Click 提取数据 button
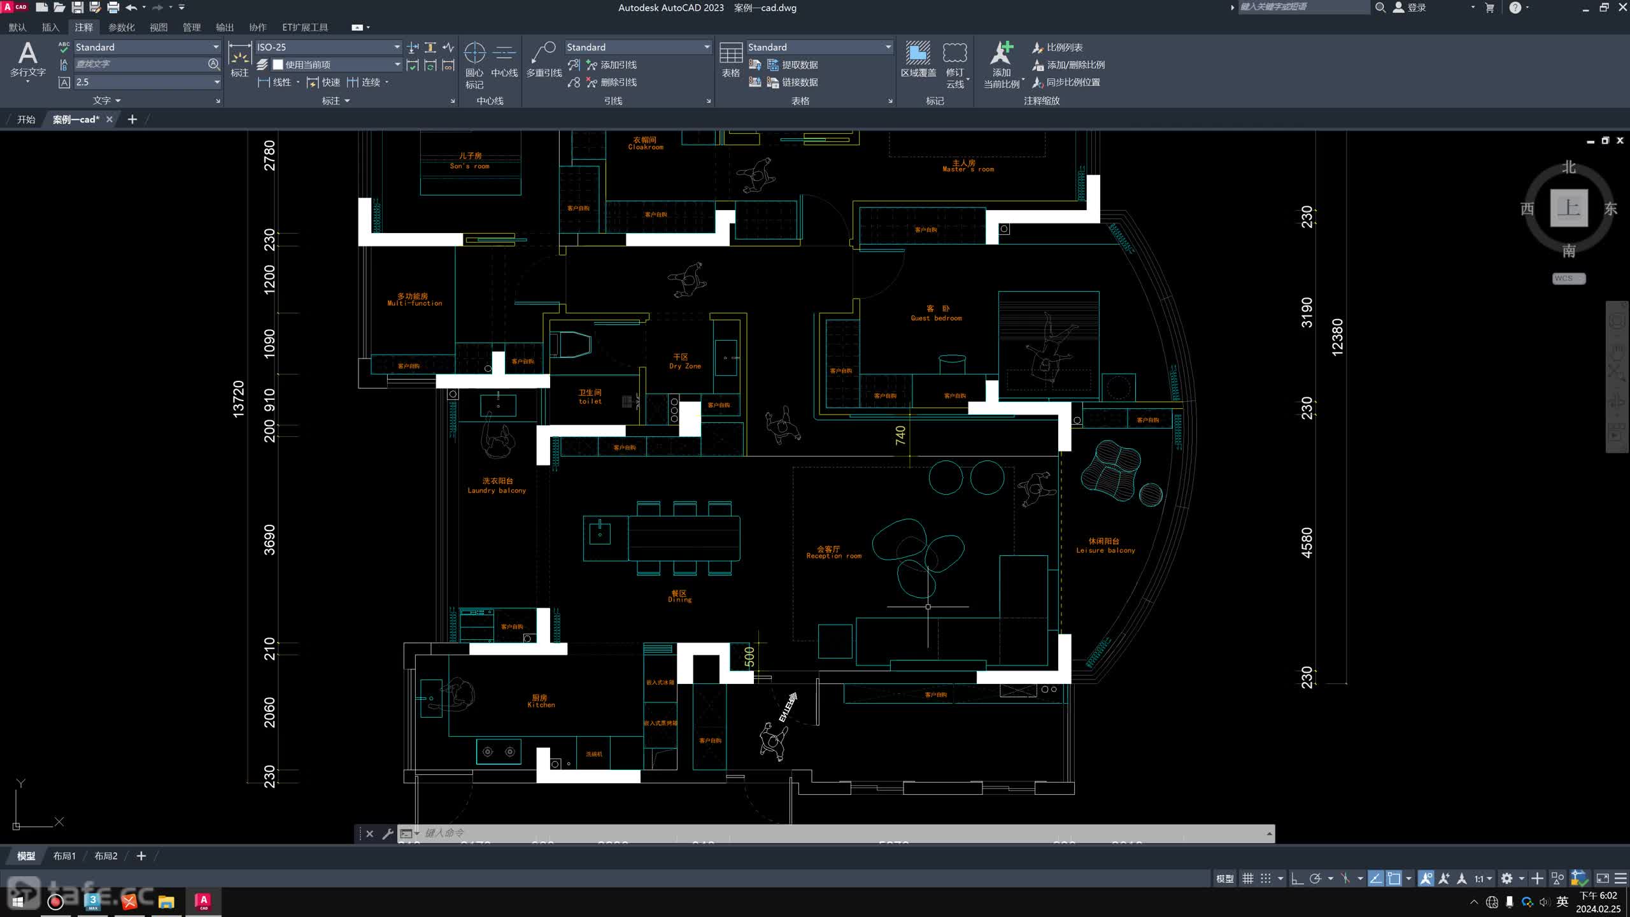Screen dimensions: 1630x917 [793, 65]
